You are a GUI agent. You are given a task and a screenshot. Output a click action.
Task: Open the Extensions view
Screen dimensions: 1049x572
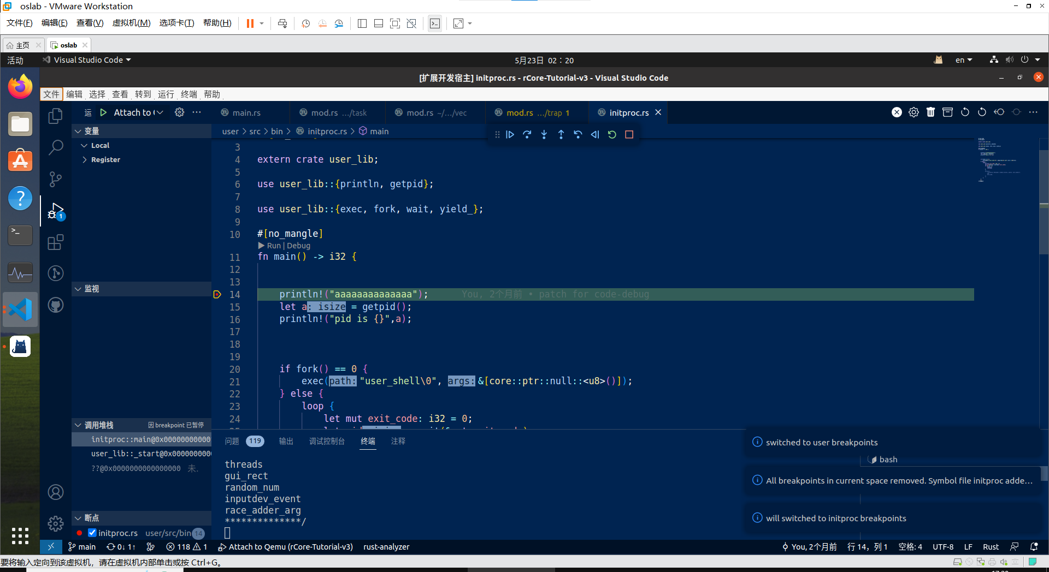pyautogui.click(x=55, y=242)
